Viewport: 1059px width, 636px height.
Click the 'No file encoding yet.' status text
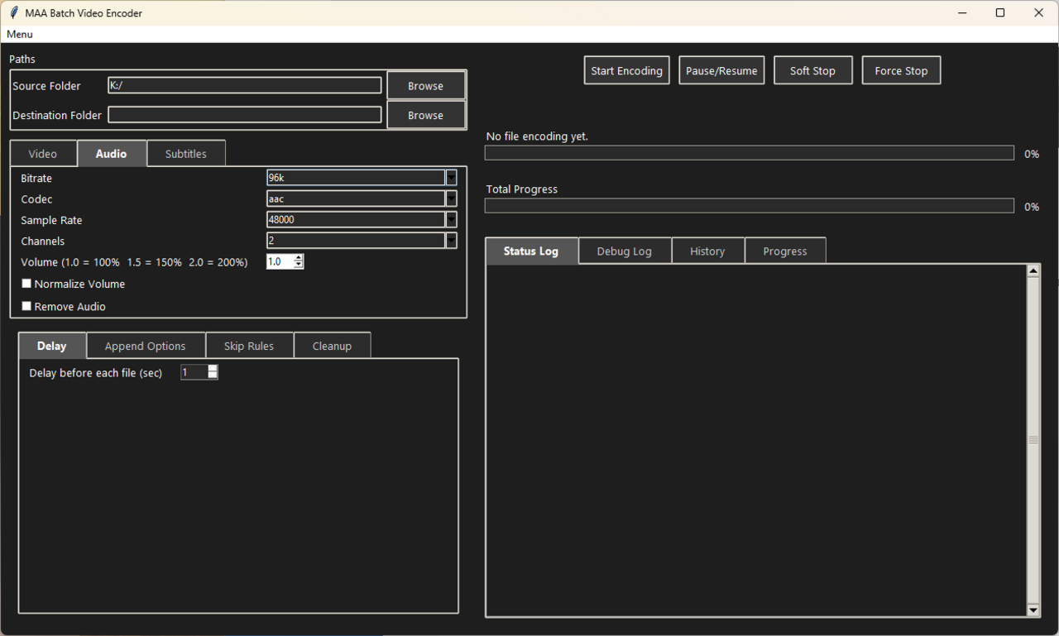(x=537, y=136)
